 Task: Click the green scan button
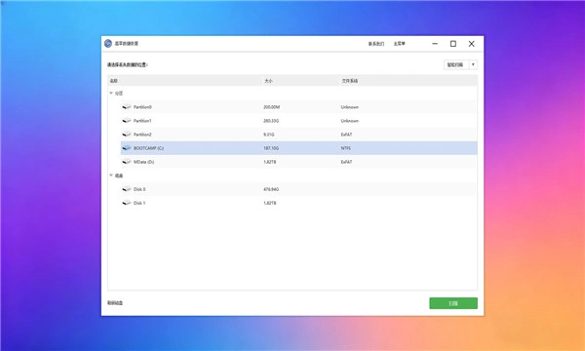(x=453, y=303)
